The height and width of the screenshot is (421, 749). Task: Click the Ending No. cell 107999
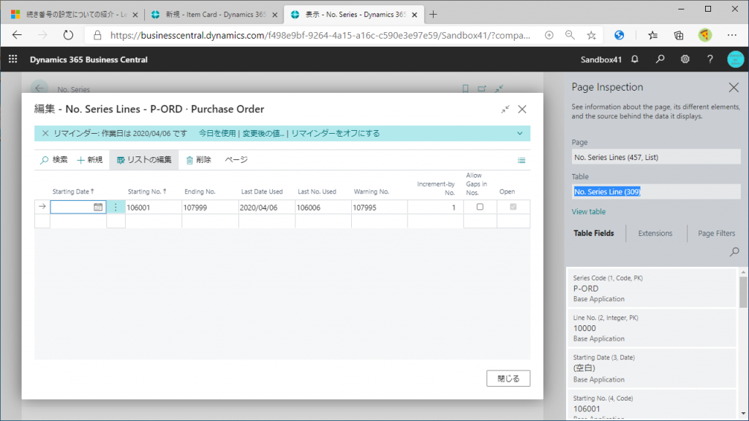pos(210,208)
